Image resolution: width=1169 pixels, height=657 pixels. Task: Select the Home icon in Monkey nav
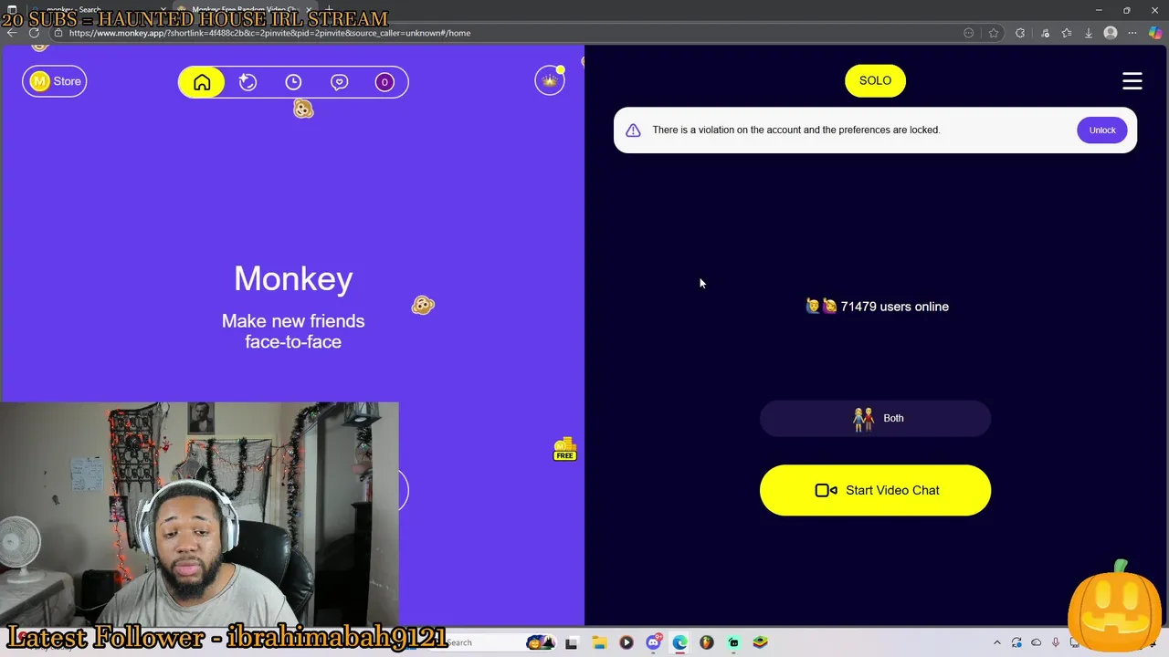[202, 82]
